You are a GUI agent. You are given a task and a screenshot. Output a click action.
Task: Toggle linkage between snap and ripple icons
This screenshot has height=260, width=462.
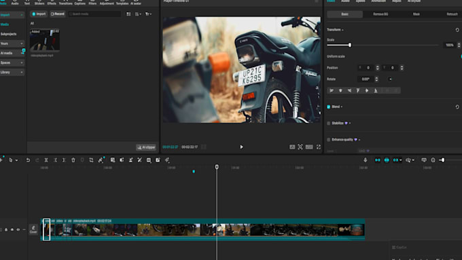[x=395, y=160]
